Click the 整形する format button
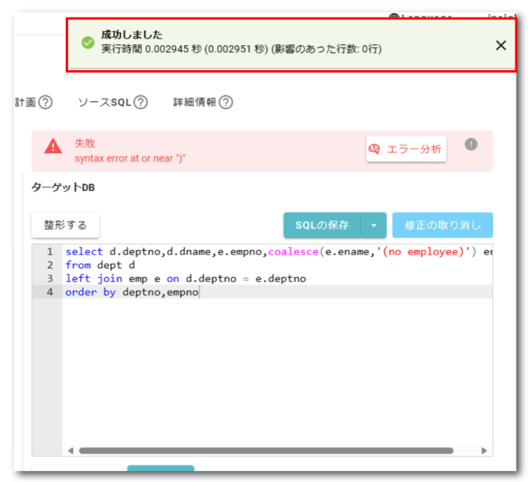Image resolution: width=528 pixels, height=482 pixels. click(65, 225)
